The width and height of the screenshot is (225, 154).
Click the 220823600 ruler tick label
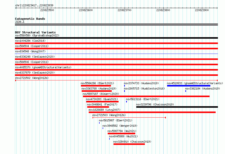[x=86, y=10]
